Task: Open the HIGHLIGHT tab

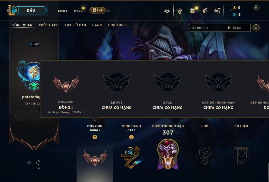Action: click(117, 25)
